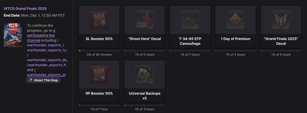The image size is (307, 113).
Task: Click the "Shoot Here" Decal 5 hours progress bar
Action: [145, 51]
